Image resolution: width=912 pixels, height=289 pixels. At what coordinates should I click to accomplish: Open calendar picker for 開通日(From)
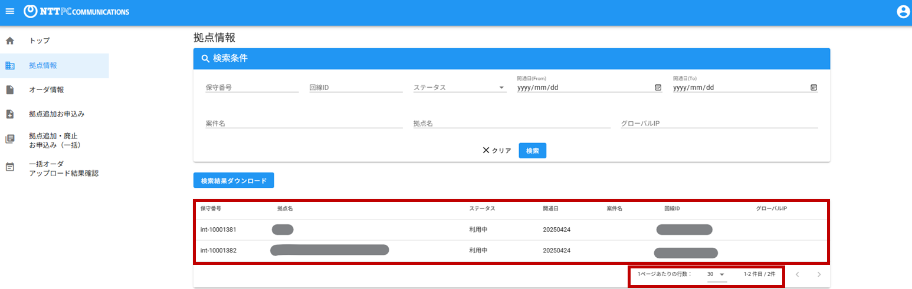tap(658, 88)
